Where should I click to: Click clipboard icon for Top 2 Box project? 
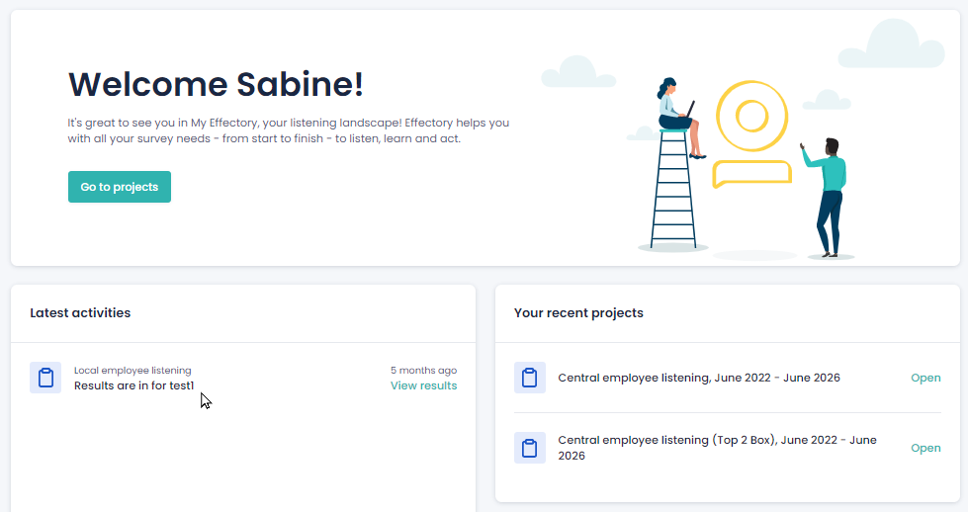[530, 448]
